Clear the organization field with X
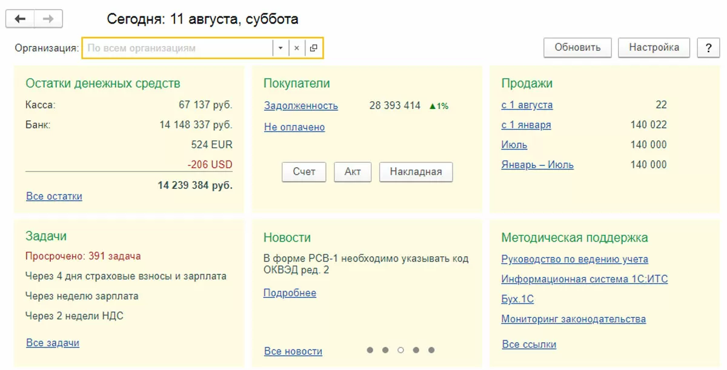 point(297,48)
